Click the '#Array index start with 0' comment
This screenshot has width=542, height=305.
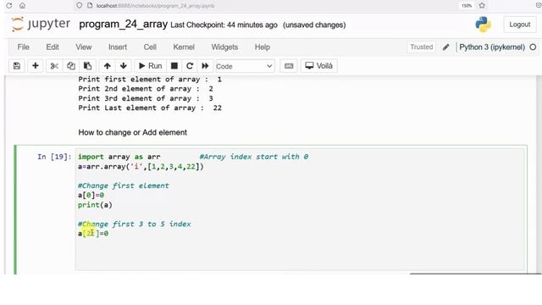pos(254,157)
